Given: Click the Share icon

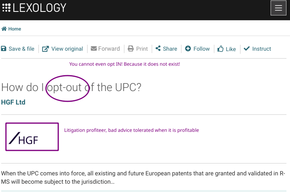Looking at the screenshot, I should point(158,48).
